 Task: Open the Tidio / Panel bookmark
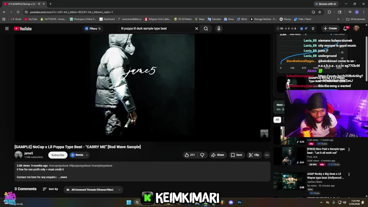pyautogui.click(x=302, y=19)
